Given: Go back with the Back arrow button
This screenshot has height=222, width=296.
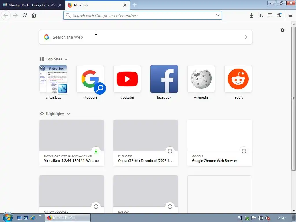Looking at the screenshot, I should pyautogui.click(x=6, y=15).
